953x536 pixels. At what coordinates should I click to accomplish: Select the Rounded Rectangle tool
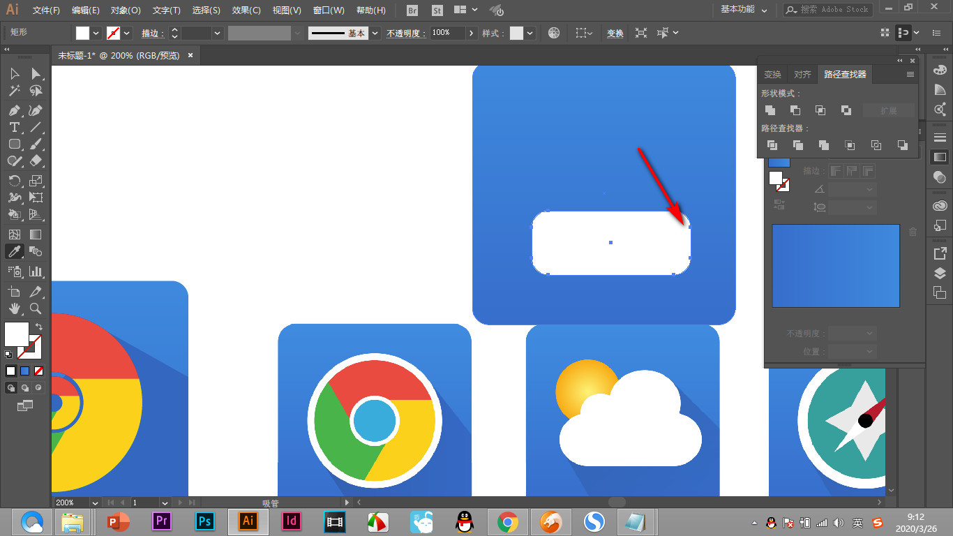pyautogui.click(x=14, y=144)
